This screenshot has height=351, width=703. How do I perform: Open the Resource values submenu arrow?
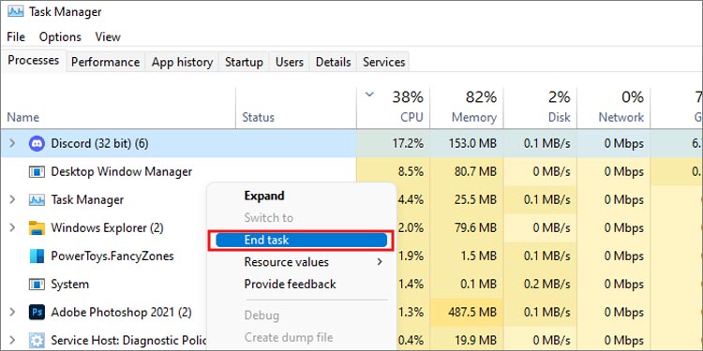(380, 262)
